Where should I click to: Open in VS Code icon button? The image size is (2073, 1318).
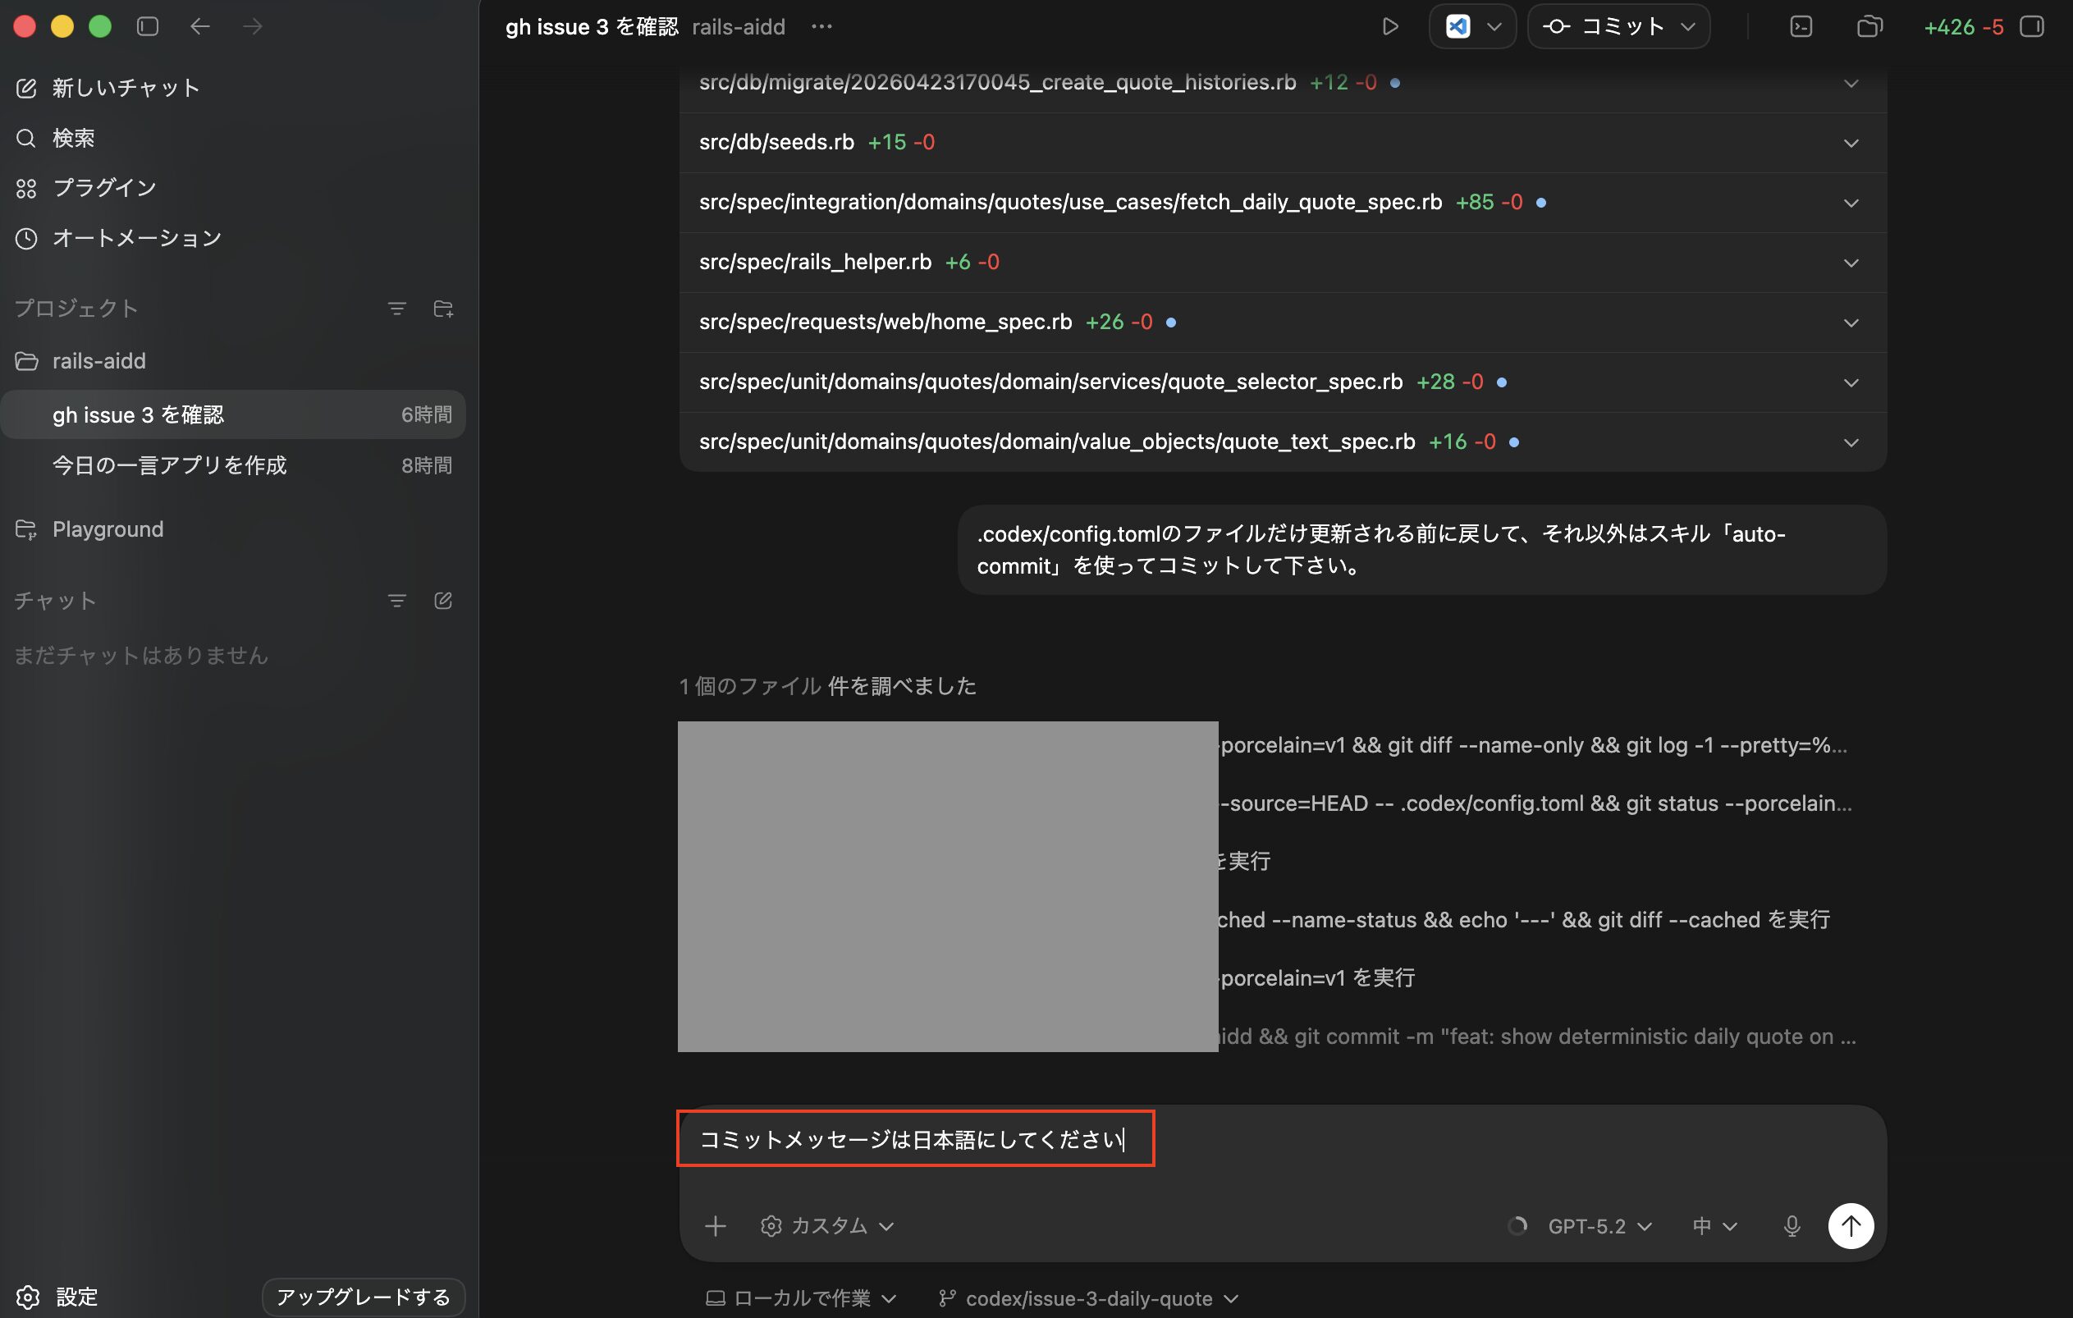pos(1458,27)
